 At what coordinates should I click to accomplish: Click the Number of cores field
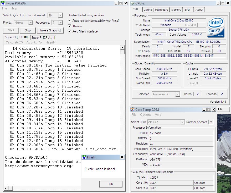tap(211, 122)
